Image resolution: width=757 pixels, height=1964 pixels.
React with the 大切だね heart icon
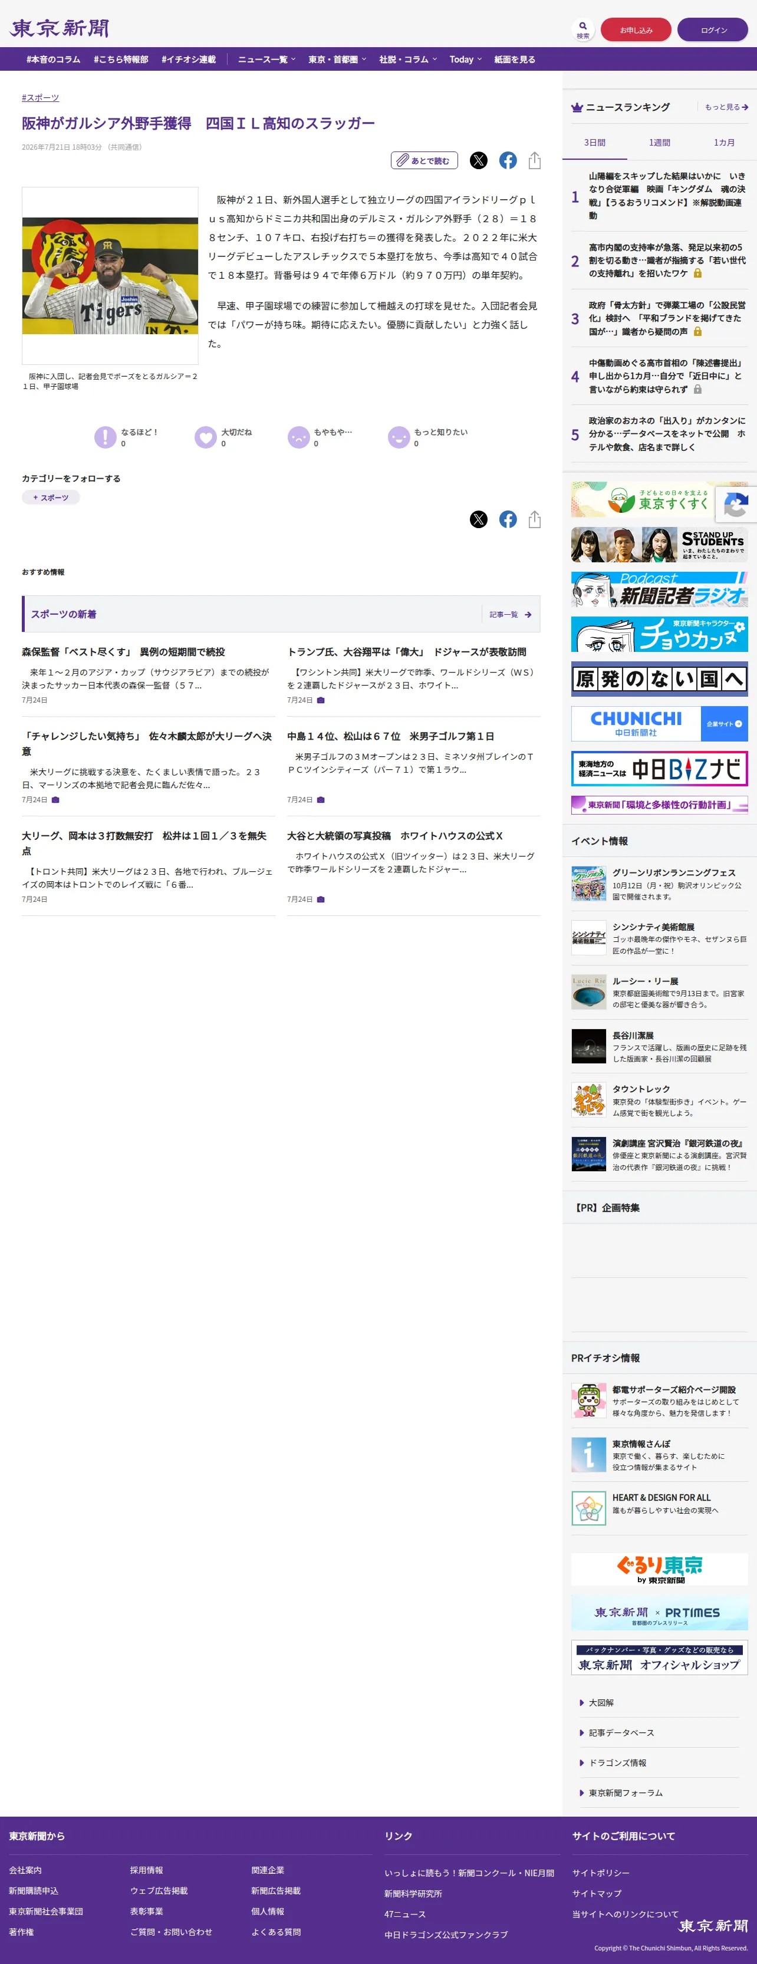coord(206,437)
